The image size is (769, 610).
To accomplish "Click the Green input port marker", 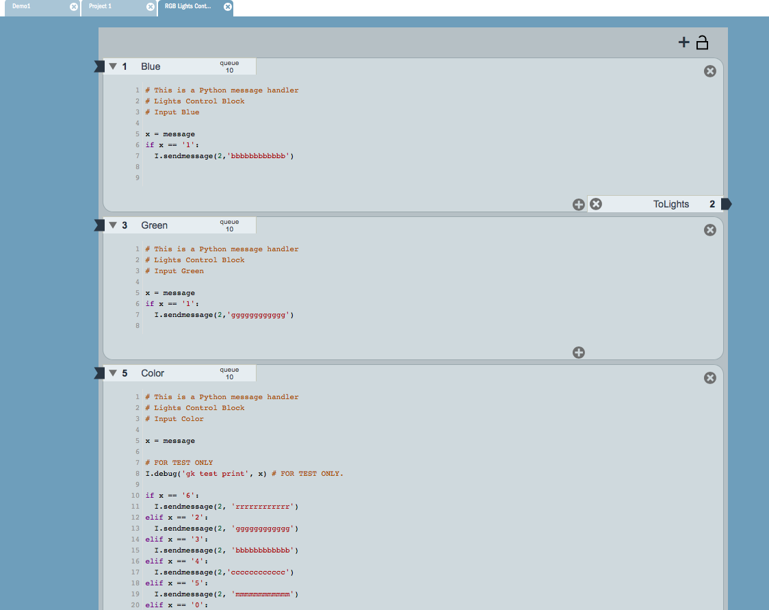I will point(99,225).
